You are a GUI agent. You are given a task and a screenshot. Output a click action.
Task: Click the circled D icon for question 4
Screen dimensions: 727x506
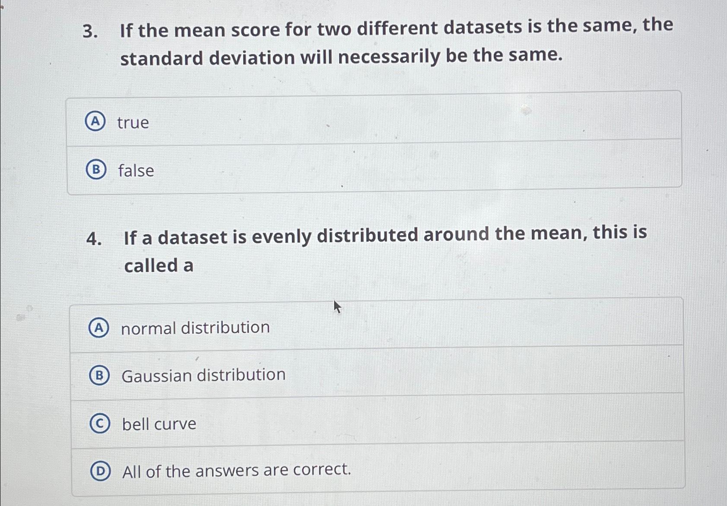click(x=101, y=471)
